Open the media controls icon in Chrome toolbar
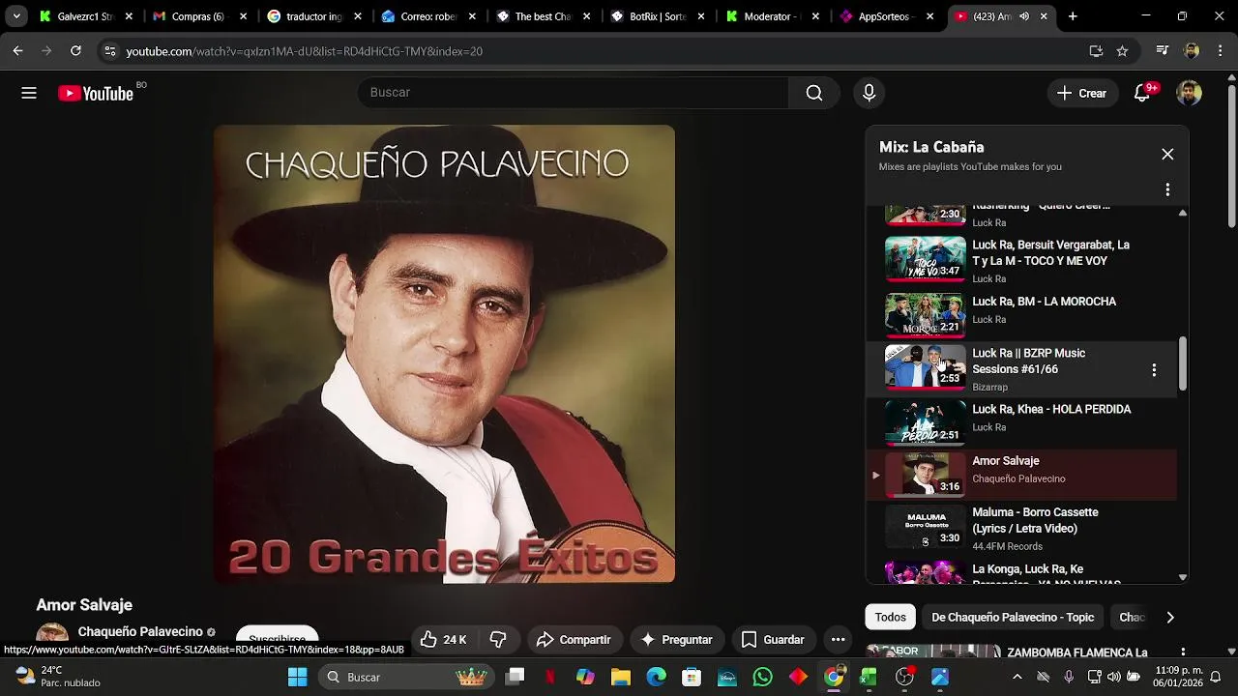Image resolution: width=1238 pixels, height=696 pixels. [x=1163, y=51]
